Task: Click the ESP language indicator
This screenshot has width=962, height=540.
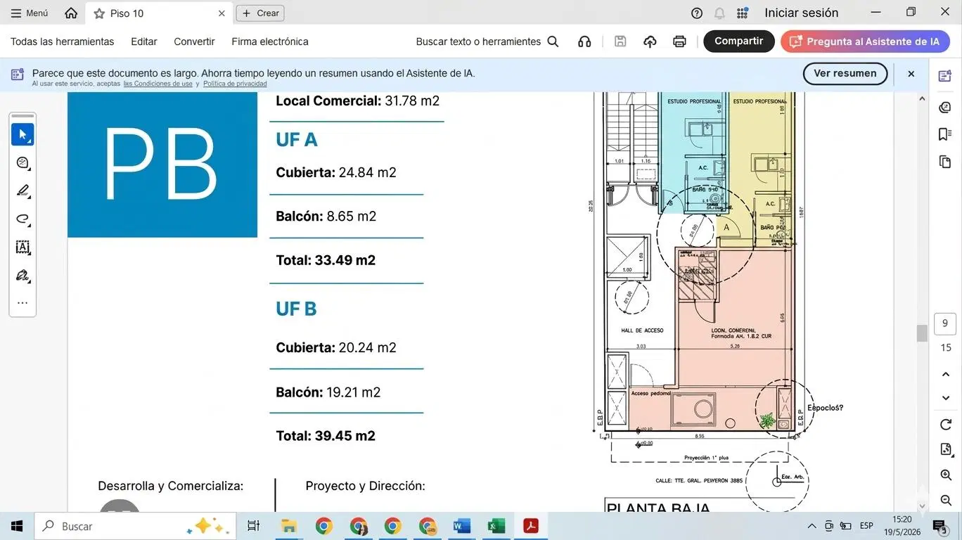Action: (x=866, y=526)
